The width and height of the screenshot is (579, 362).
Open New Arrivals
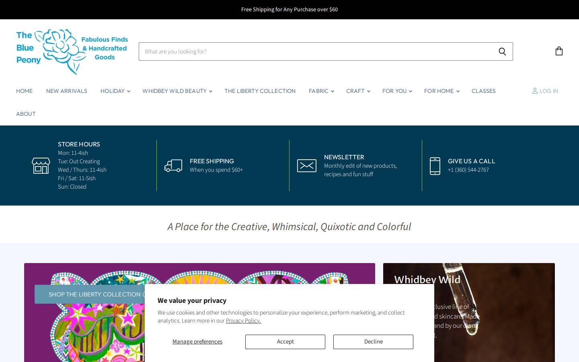(x=67, y=91)
